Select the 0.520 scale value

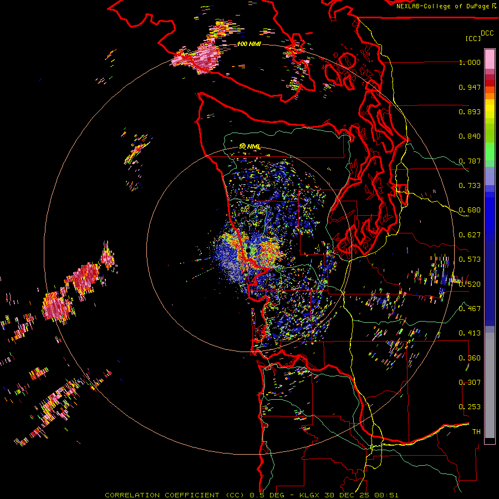(x=470, y=284)
